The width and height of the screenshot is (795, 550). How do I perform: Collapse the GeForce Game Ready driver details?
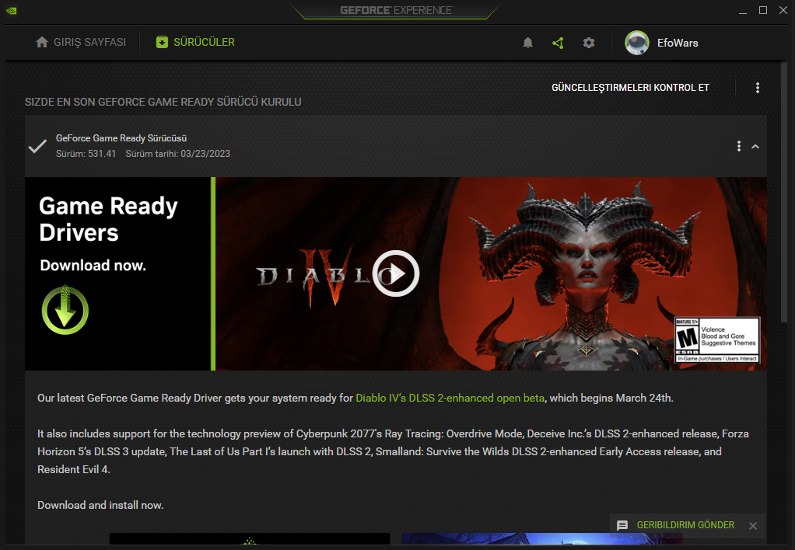click(x=755, y=146)
